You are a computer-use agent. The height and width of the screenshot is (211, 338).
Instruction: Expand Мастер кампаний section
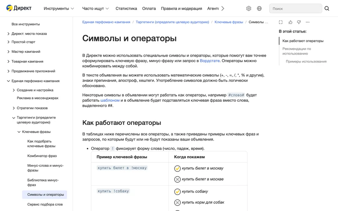(8, 51)
